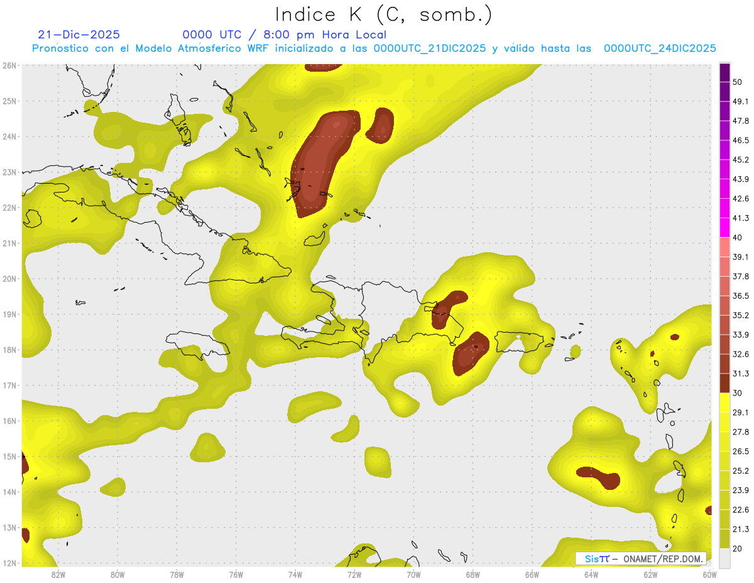This screenshot has width=754, height=583.
Task: Click the '74W' longitude axis label
Action: 295,574
